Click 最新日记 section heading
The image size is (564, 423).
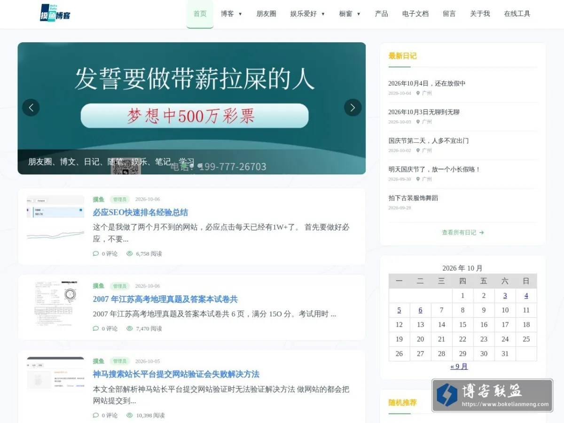click(x=402, y=56)
